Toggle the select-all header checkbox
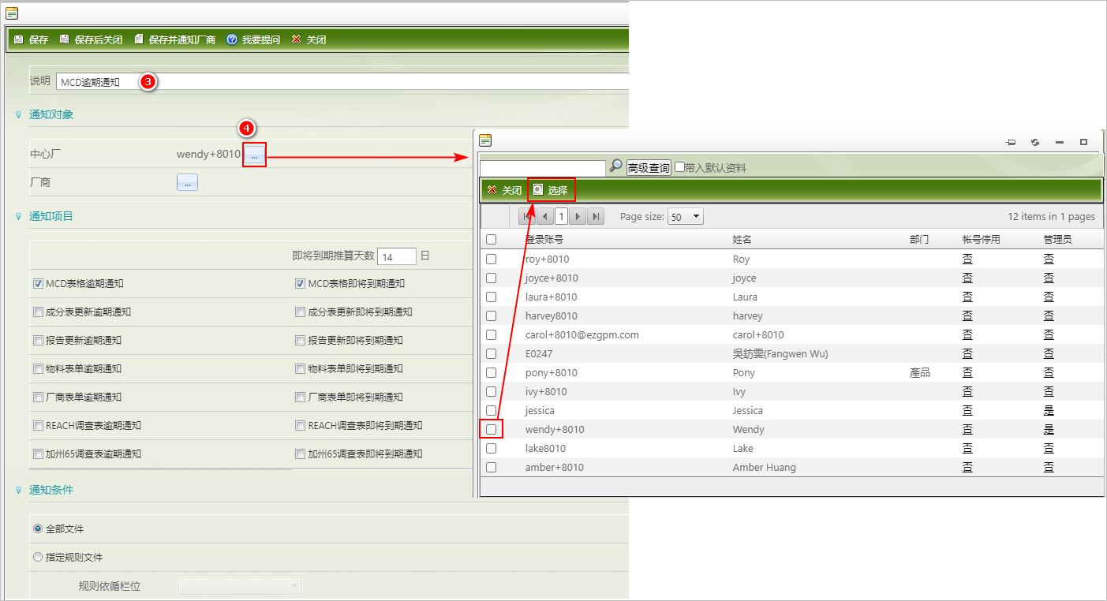This screenshot has height=601, width=1107. (491, 240)
